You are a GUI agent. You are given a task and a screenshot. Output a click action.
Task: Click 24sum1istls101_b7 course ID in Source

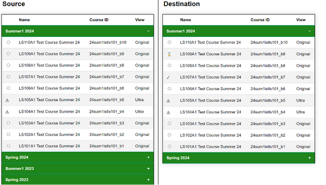[107, 77]
